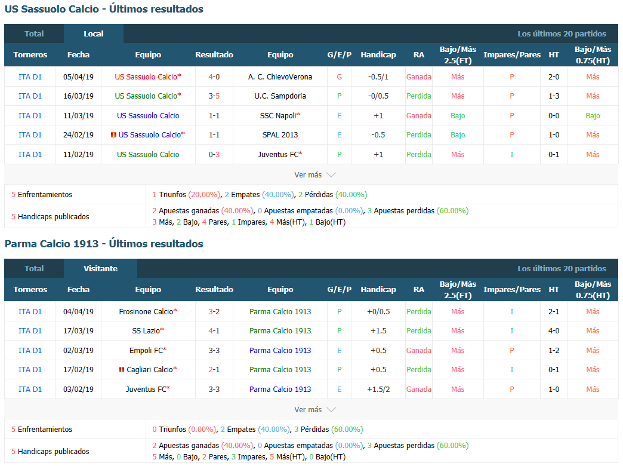The height and width of the screenshot is (466, 623).
Task: Open the ITA D1 link on the 16/03/19 row
Action: pyautogui.click(x=30, y=96)
